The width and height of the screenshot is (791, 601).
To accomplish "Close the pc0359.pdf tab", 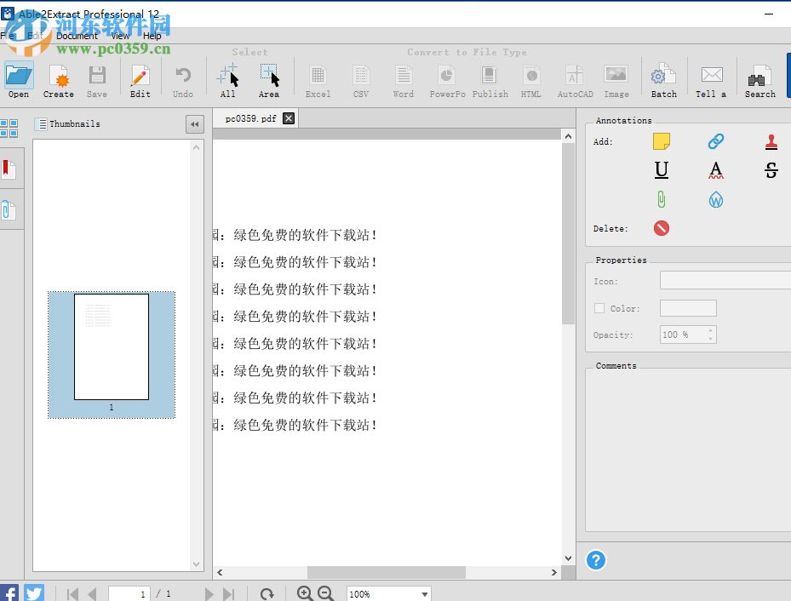I will [289, 118].
